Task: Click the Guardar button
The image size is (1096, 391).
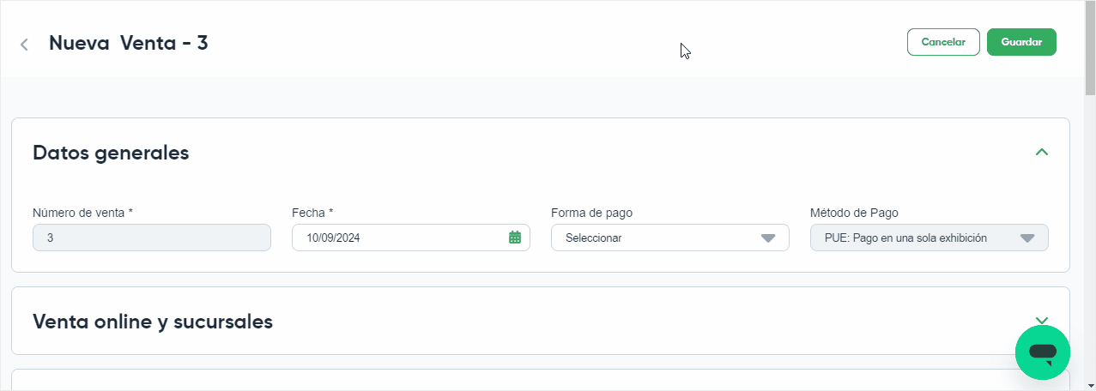Action: (x=1021, y=42)
